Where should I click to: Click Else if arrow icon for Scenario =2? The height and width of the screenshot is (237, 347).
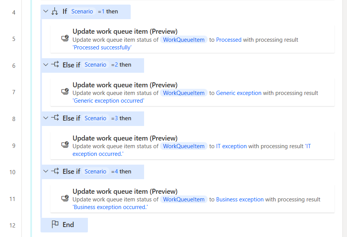click(x=55, y=65)
